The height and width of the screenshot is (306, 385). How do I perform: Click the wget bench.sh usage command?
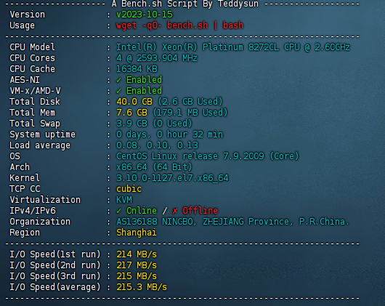point(179,25)
